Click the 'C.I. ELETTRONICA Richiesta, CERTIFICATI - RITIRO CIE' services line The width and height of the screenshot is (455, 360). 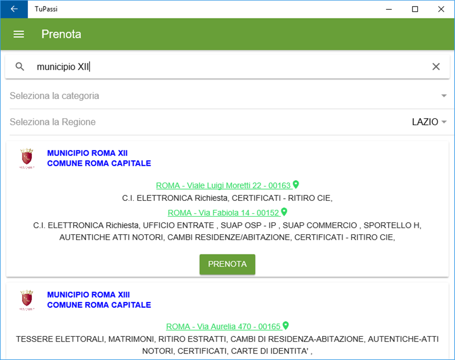(x=227, y=198)
